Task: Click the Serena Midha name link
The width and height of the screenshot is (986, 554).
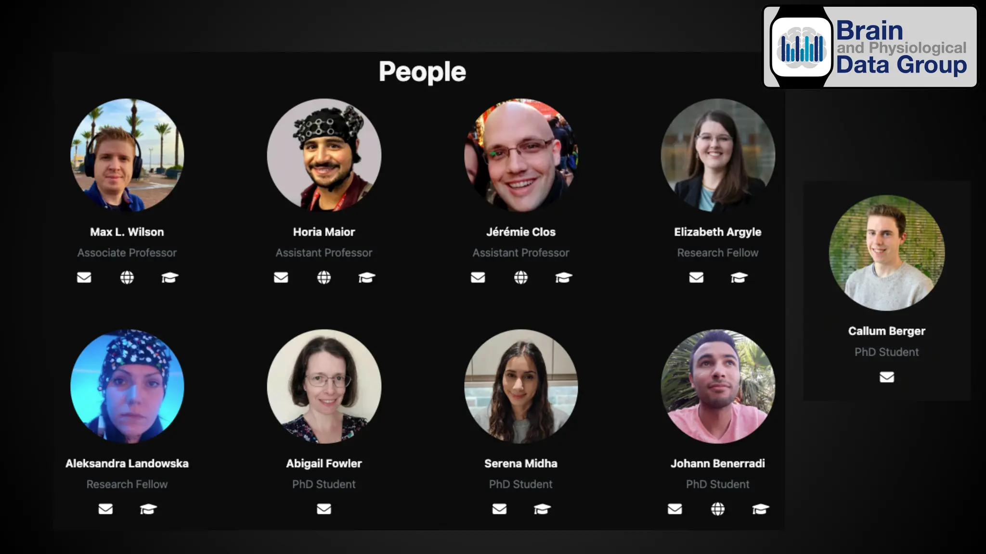Action: point(521,464)
